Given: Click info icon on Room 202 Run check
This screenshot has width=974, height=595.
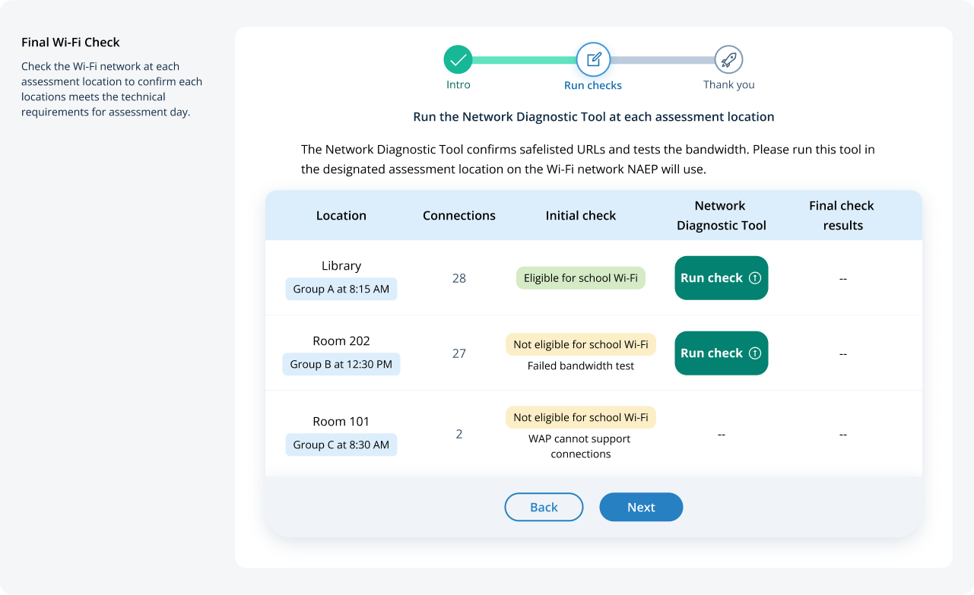Looking at the screenshot, I should [755, 353].
